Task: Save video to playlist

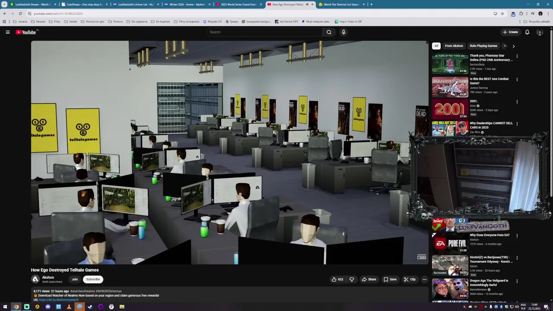Action: (390, 279)
